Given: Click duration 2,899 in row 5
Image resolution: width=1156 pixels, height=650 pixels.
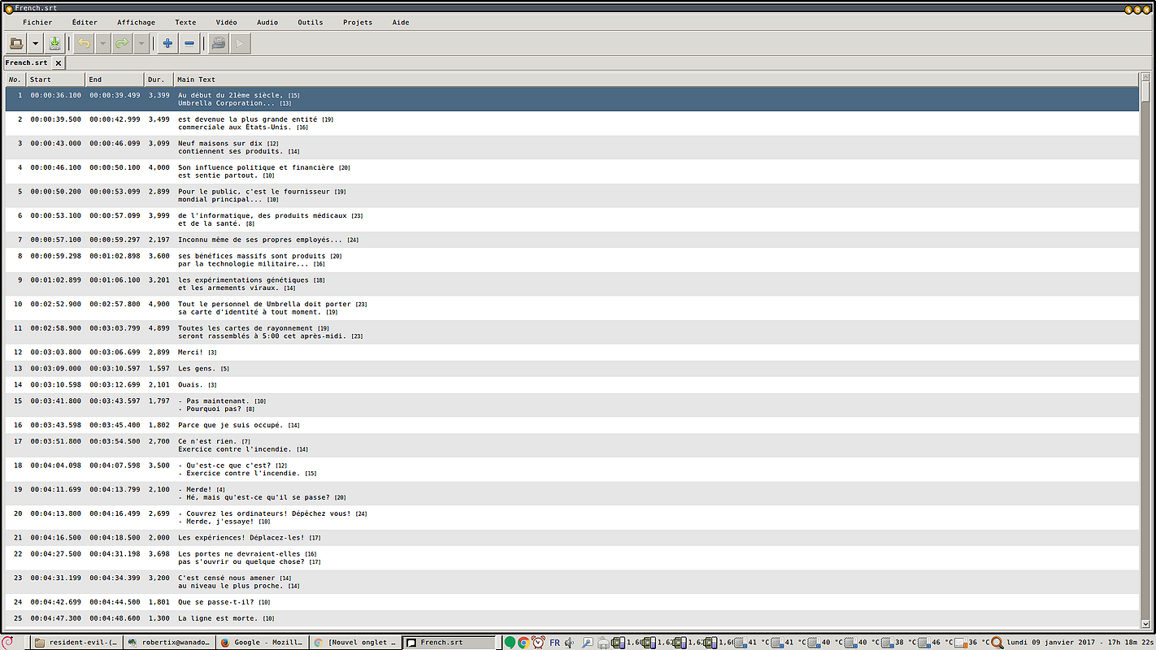Looking at the screenshot, I should point(159,192).
